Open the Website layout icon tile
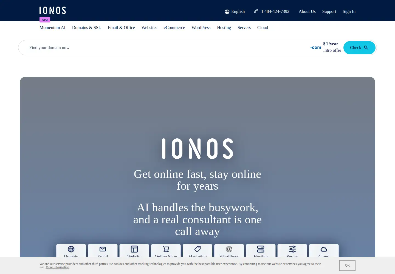 (134, 250)
